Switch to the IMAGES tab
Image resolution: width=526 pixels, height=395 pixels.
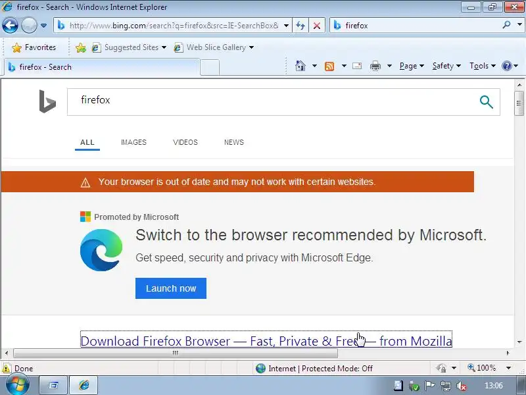coord(133,142)
